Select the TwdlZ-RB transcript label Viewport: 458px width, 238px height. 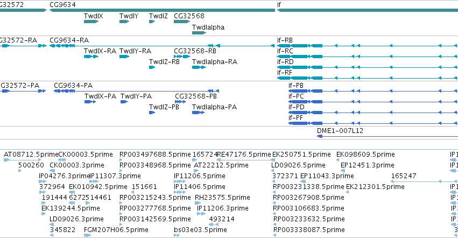coord(164,62)
